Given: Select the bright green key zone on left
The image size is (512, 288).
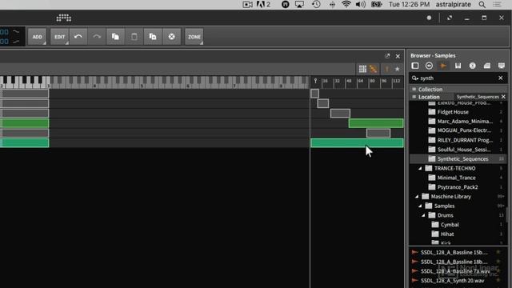Looking at the screenshot, I should 25,123.
